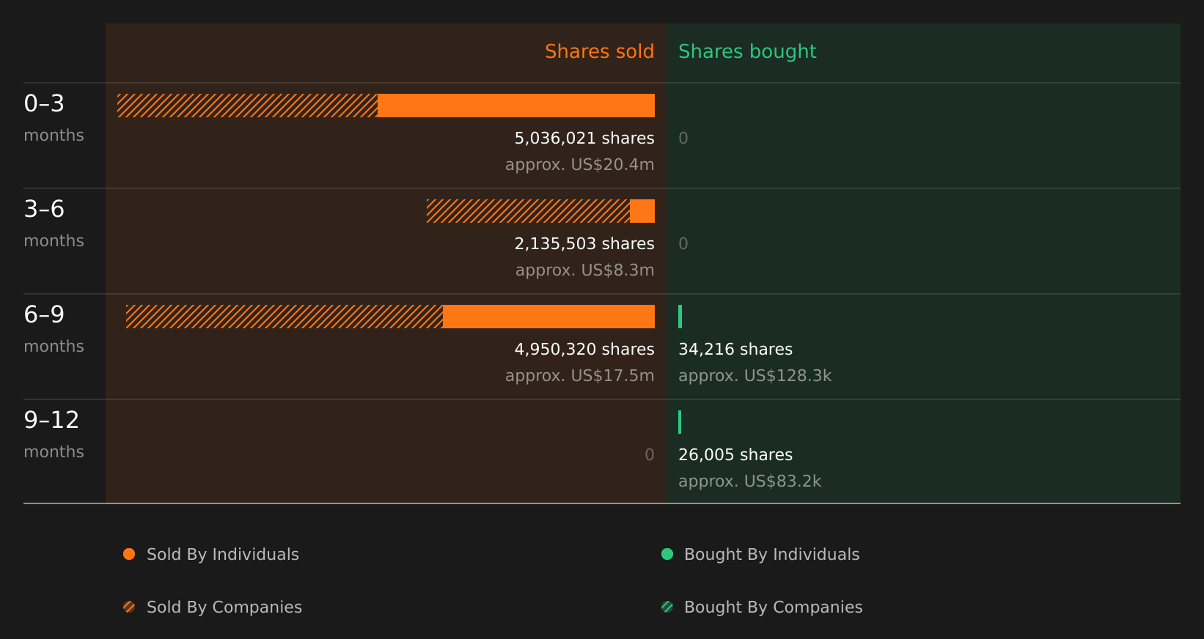Select the hatched company-sold bar for 6–9 months
Viewport: 1204px width, 639px height.
(285, 317)
